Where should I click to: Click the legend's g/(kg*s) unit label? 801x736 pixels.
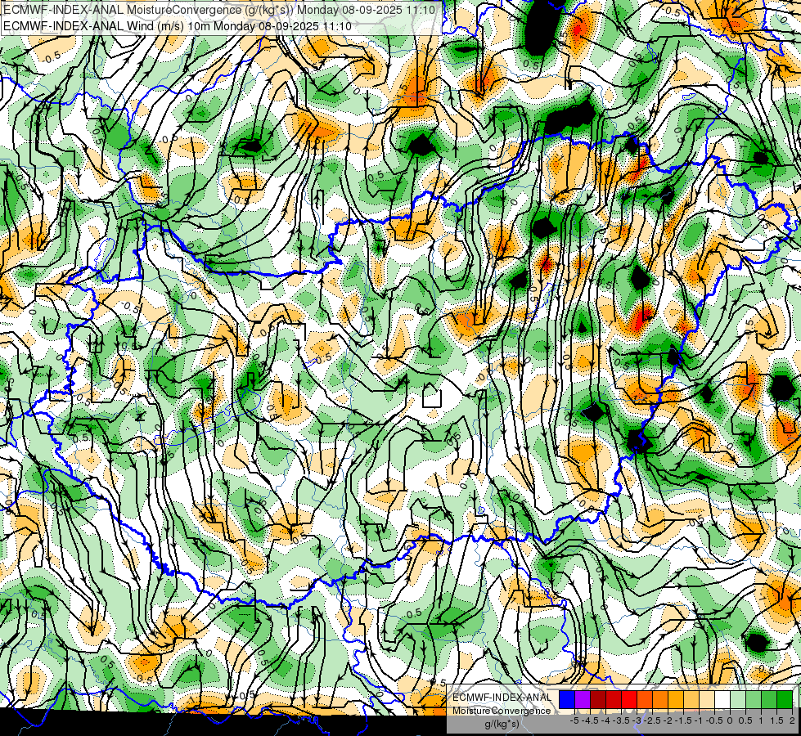coord(502,725)
